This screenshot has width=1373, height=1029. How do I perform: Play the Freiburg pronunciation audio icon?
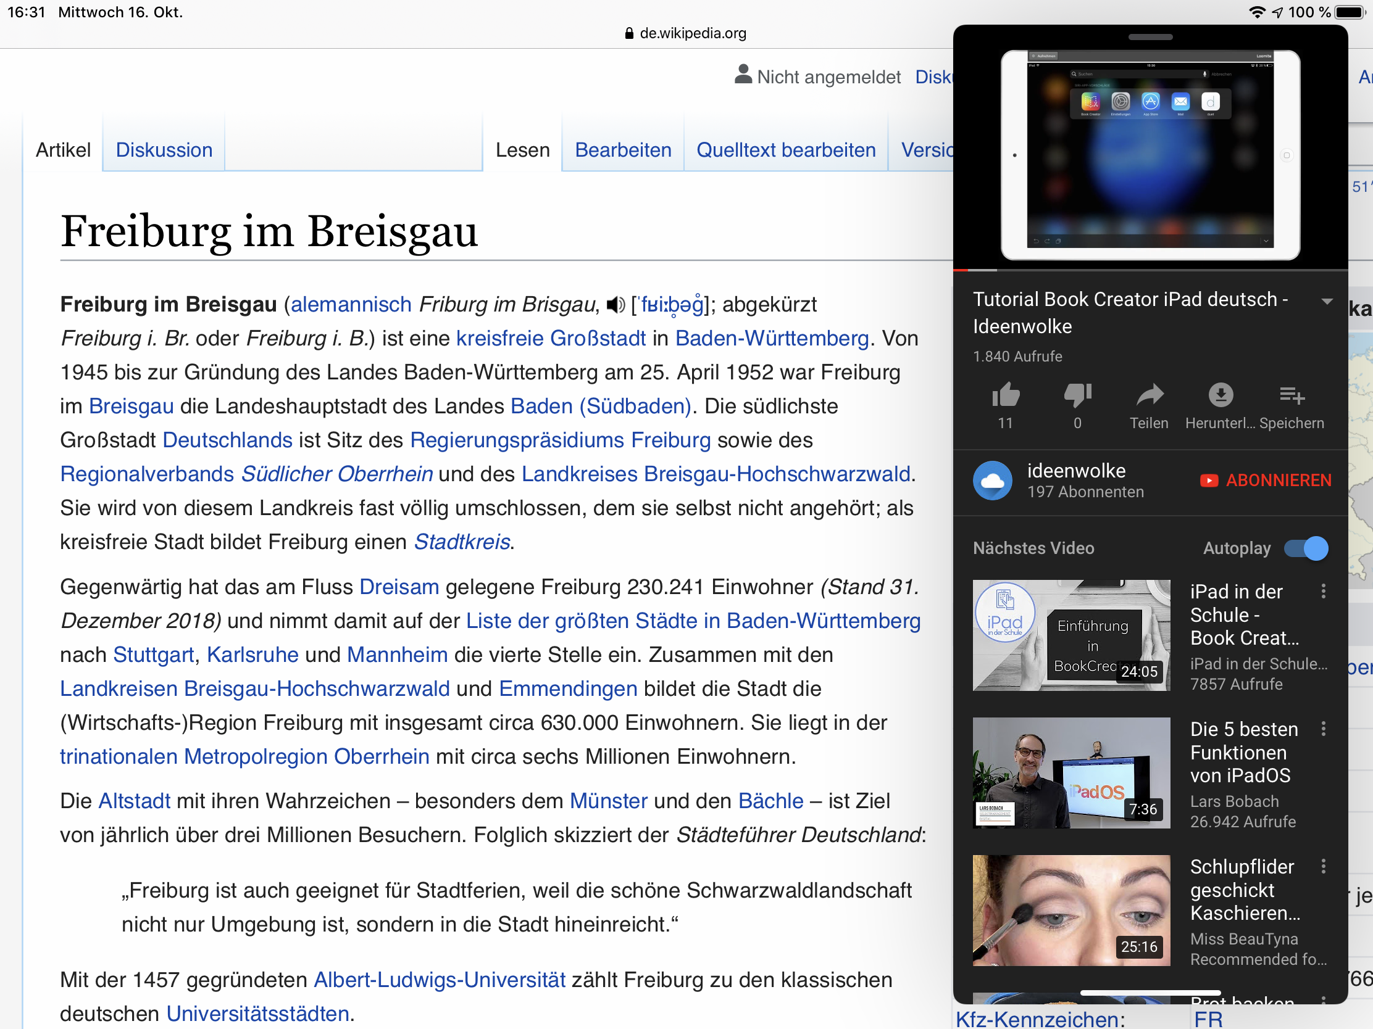615,305
